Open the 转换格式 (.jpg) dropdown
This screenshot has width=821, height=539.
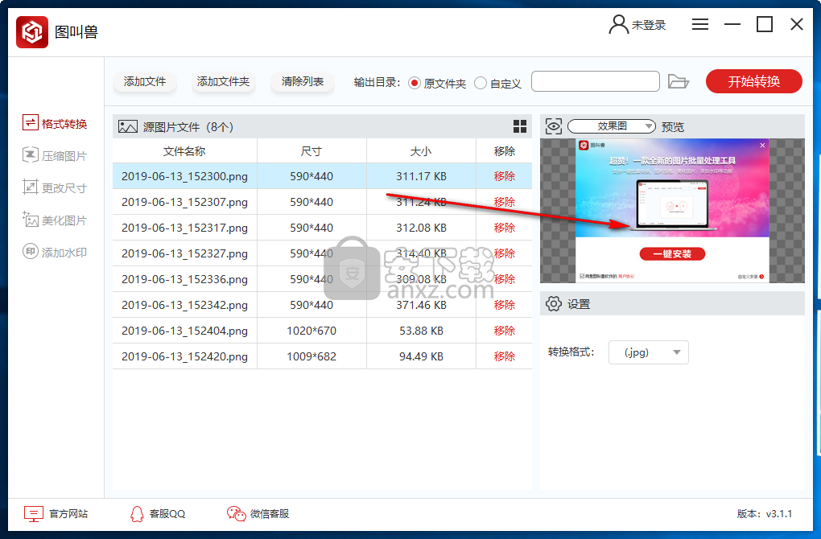tap(648, 352)
